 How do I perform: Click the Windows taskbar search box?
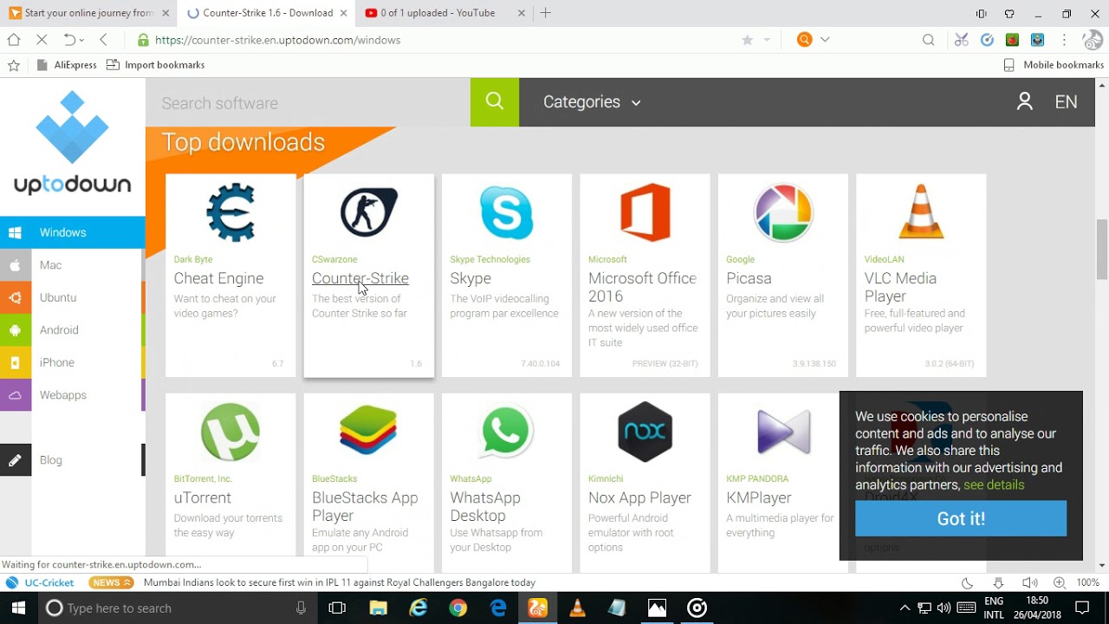(x=178, y=608)
